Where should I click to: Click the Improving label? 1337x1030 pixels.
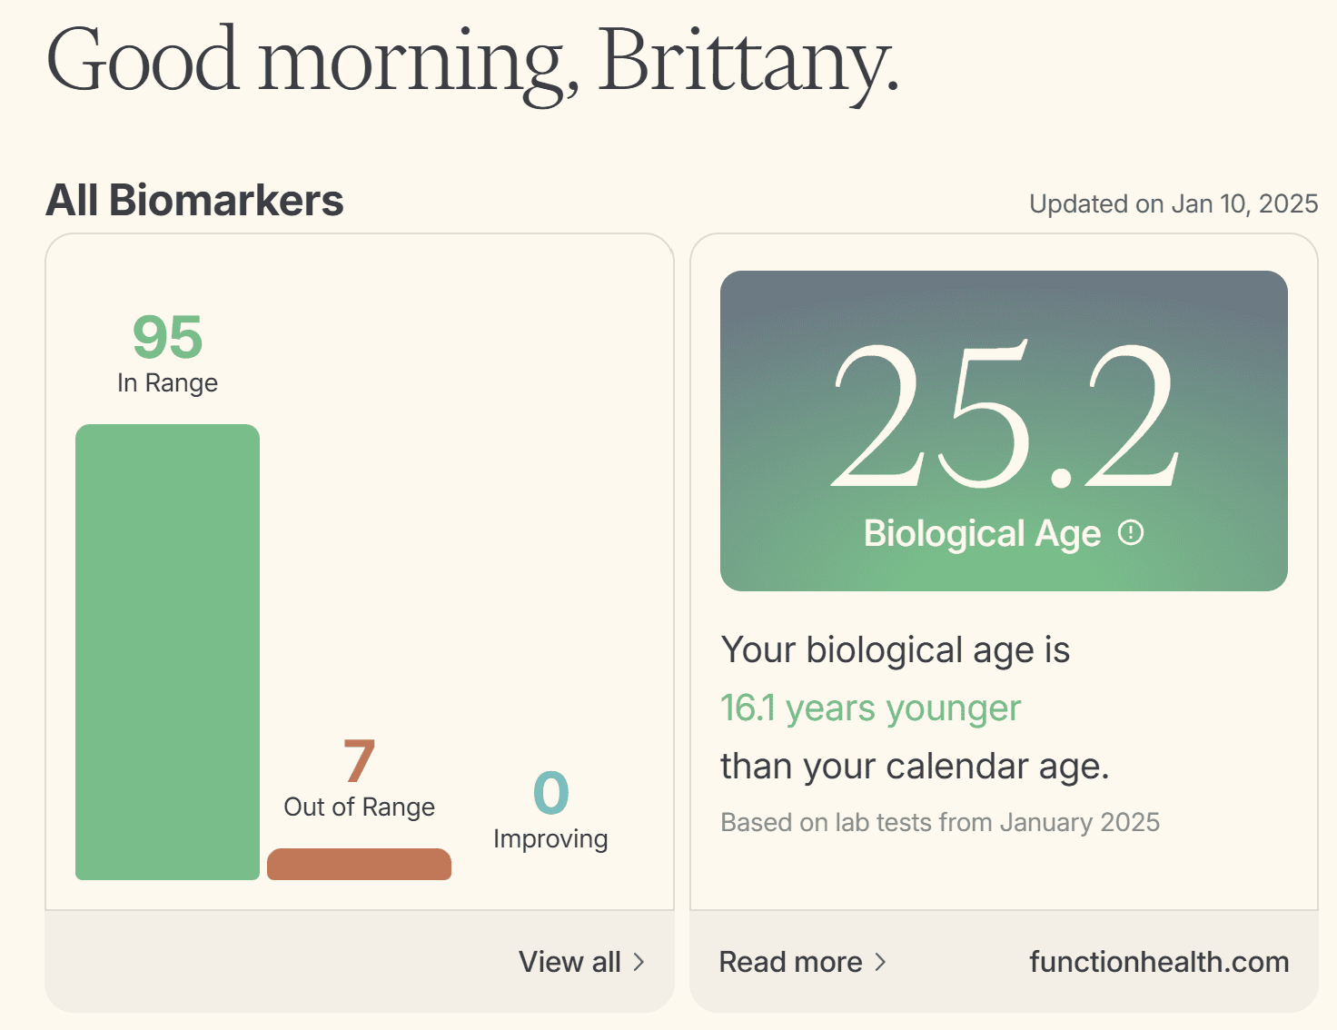pyautogui.click(x=550, y=838)
